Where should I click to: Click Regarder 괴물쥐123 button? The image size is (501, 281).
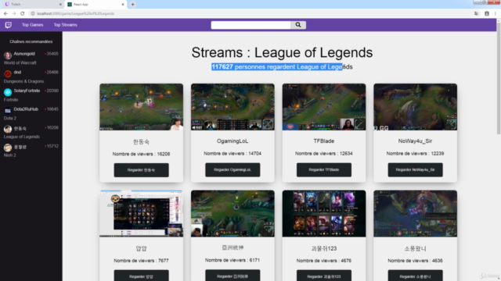click(x=324, y=276)
